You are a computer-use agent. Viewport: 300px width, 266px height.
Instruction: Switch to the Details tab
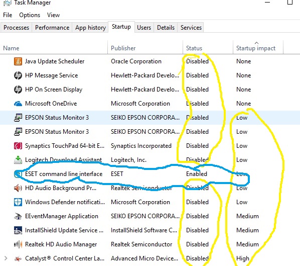[166, 28]
